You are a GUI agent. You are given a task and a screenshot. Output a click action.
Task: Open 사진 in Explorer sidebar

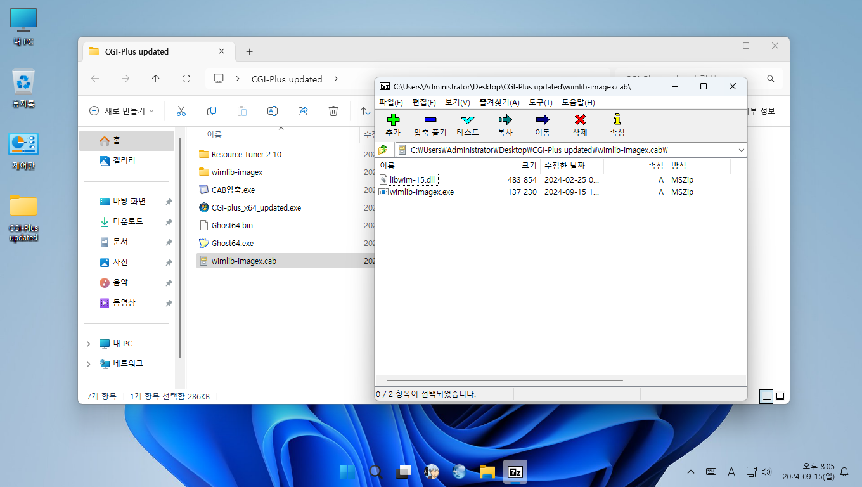click(127, 262)
